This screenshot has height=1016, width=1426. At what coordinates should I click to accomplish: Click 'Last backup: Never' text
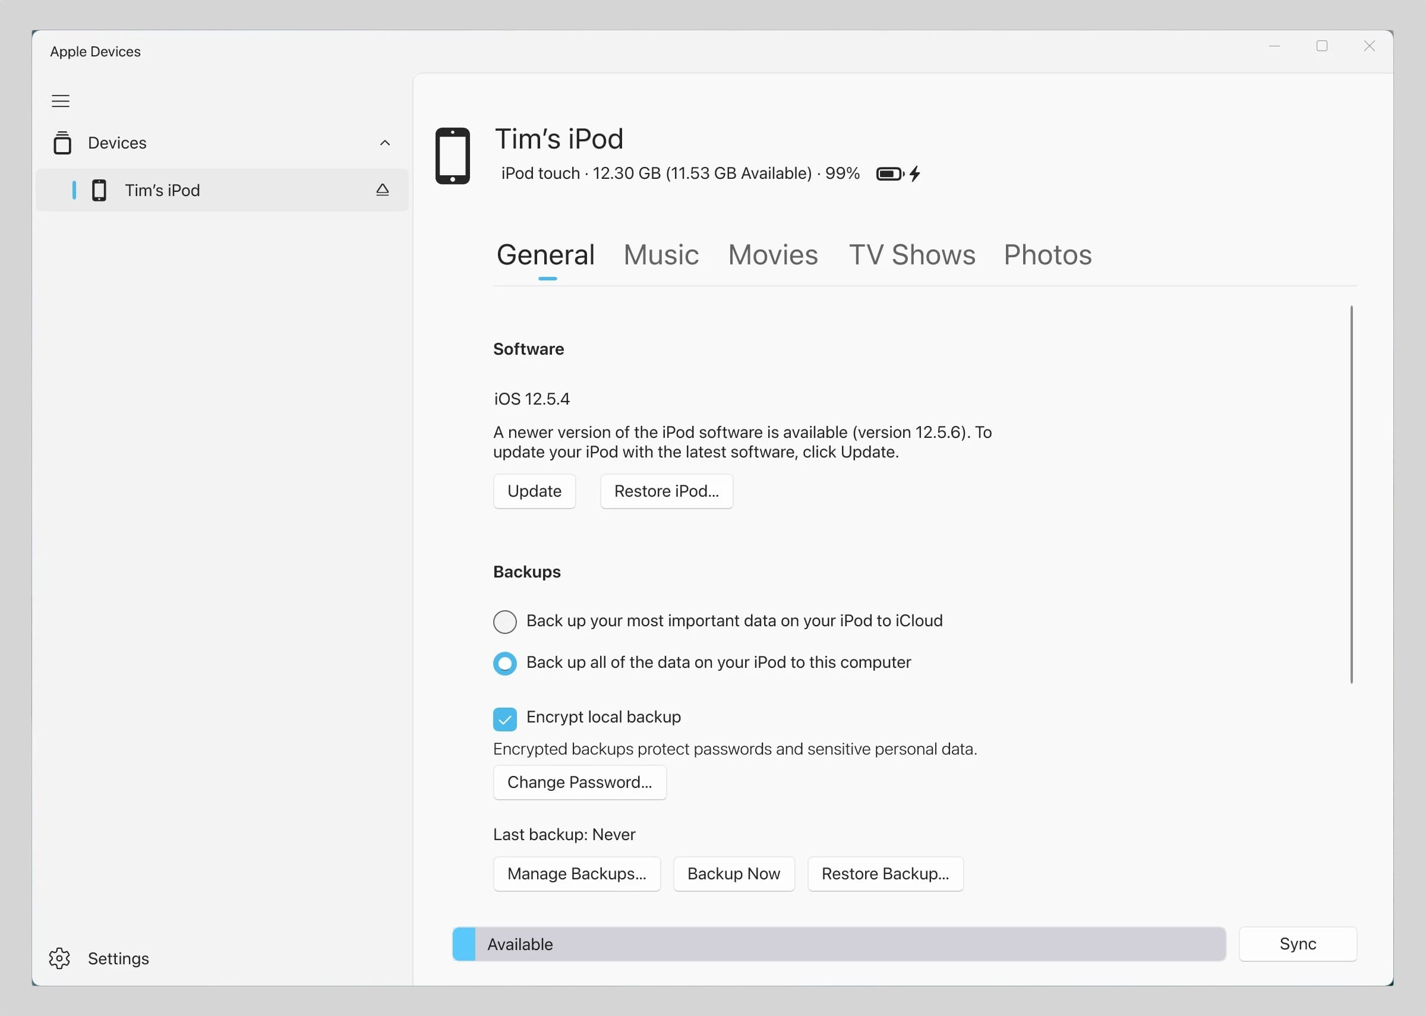point(564,835)
